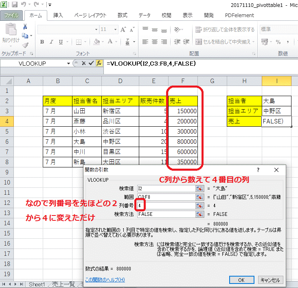Screen dimensions: 298x288
Task: Toggle 折り返して全体を表示する wrap text
Action: [225, 29]
